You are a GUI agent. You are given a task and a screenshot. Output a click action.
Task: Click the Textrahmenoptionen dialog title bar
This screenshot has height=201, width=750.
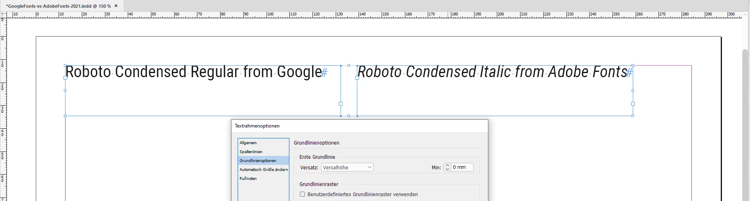[360, 126]
